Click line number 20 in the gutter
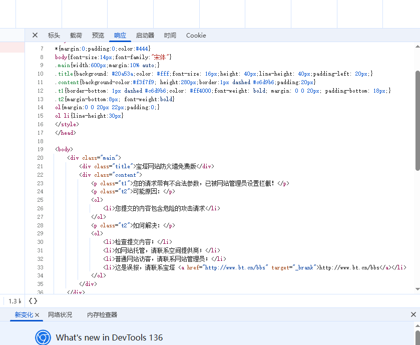Screen dimensions: 420x345 41,158
